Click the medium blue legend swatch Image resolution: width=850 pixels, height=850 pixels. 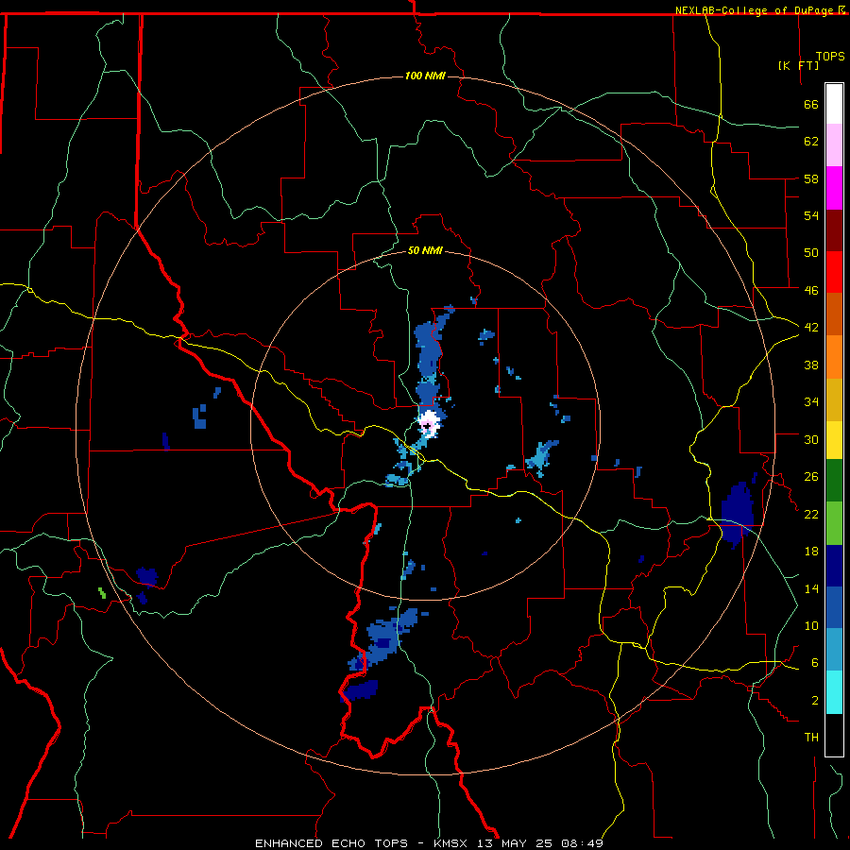point(834,607)
